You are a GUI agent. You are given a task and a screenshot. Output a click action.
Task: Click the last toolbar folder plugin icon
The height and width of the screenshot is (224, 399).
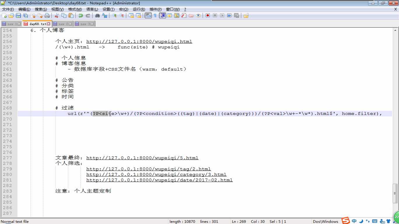pos(246,15)
